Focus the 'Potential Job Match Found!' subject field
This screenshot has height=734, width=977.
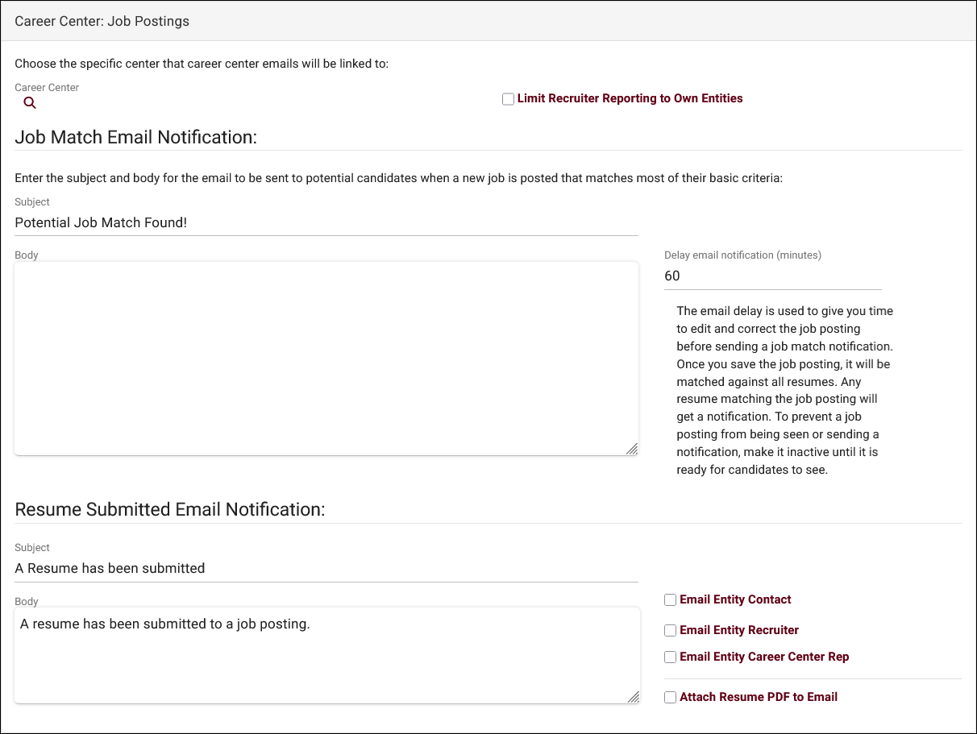click(326, 222)
